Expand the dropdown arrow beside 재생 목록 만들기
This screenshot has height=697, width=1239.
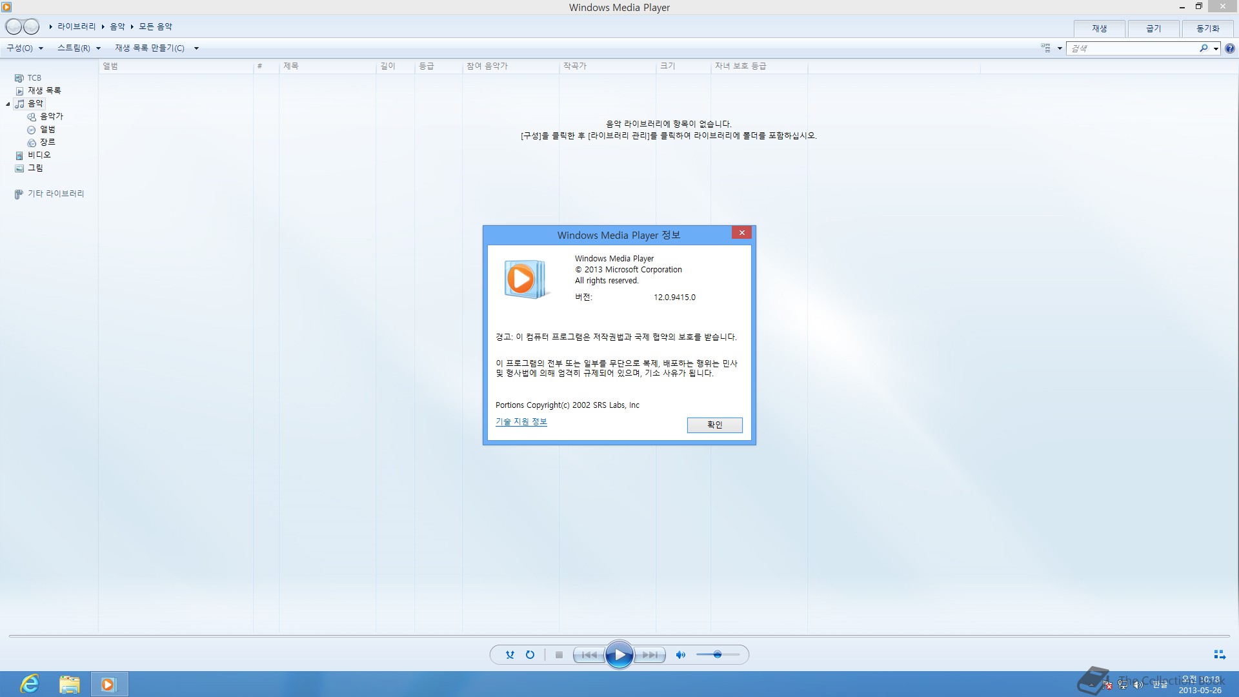(196, 48)
